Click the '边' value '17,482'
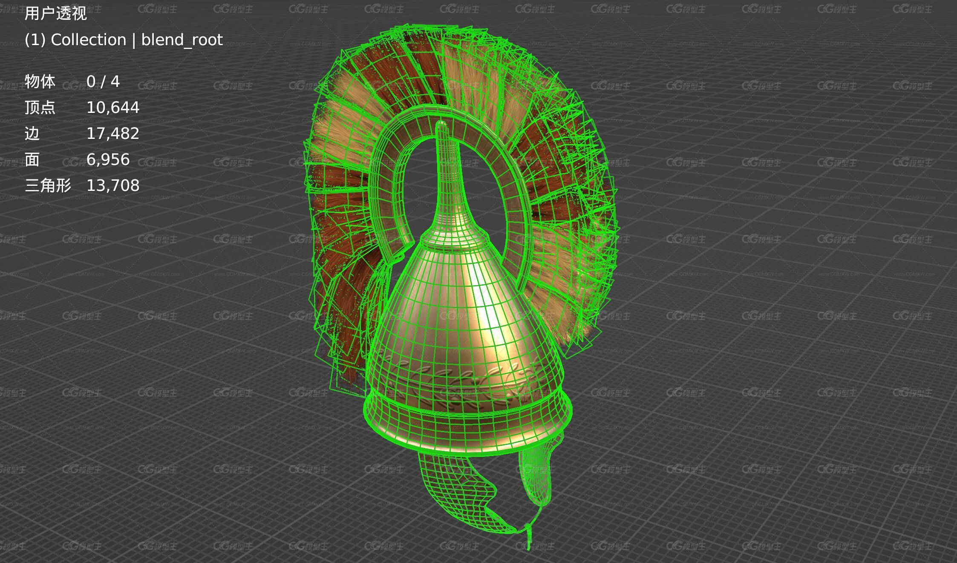This screenshot has width=957, height=563. (x=113, y=133)
